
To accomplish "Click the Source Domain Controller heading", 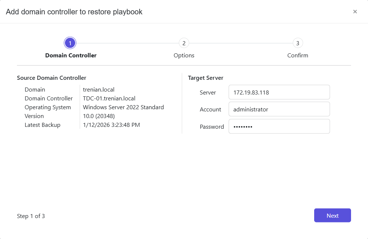I will [x=51, y=78].
